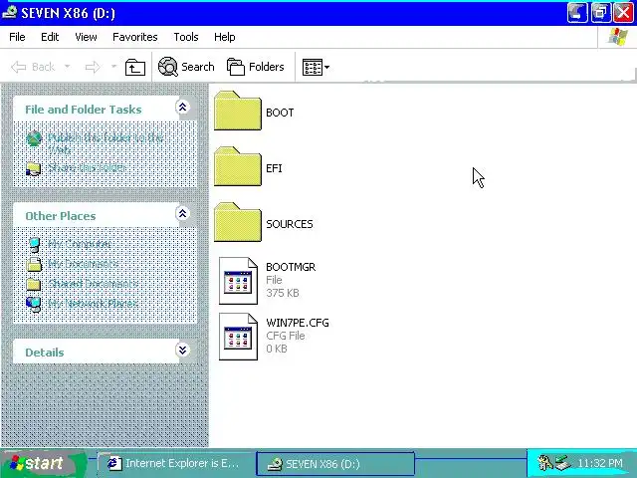This screenshot has height=478, width=637.
Task: Click the Share this folder icon
Action: 33,168
